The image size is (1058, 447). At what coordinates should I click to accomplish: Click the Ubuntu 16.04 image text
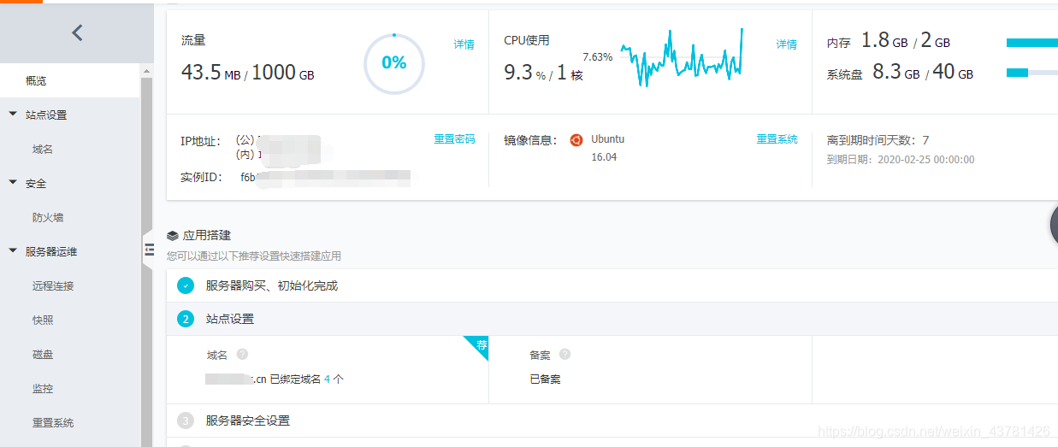coord(607,148)
